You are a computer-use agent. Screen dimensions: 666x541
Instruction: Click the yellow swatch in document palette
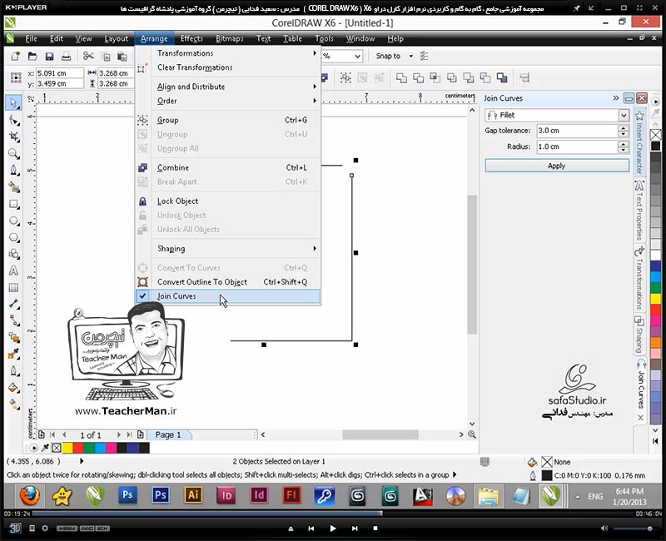coord(67,448)
